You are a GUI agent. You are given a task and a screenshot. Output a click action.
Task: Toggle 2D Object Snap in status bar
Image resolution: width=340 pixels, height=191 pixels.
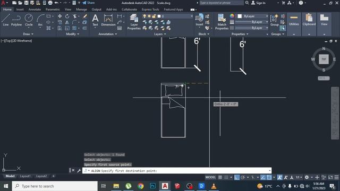[269, 177]
